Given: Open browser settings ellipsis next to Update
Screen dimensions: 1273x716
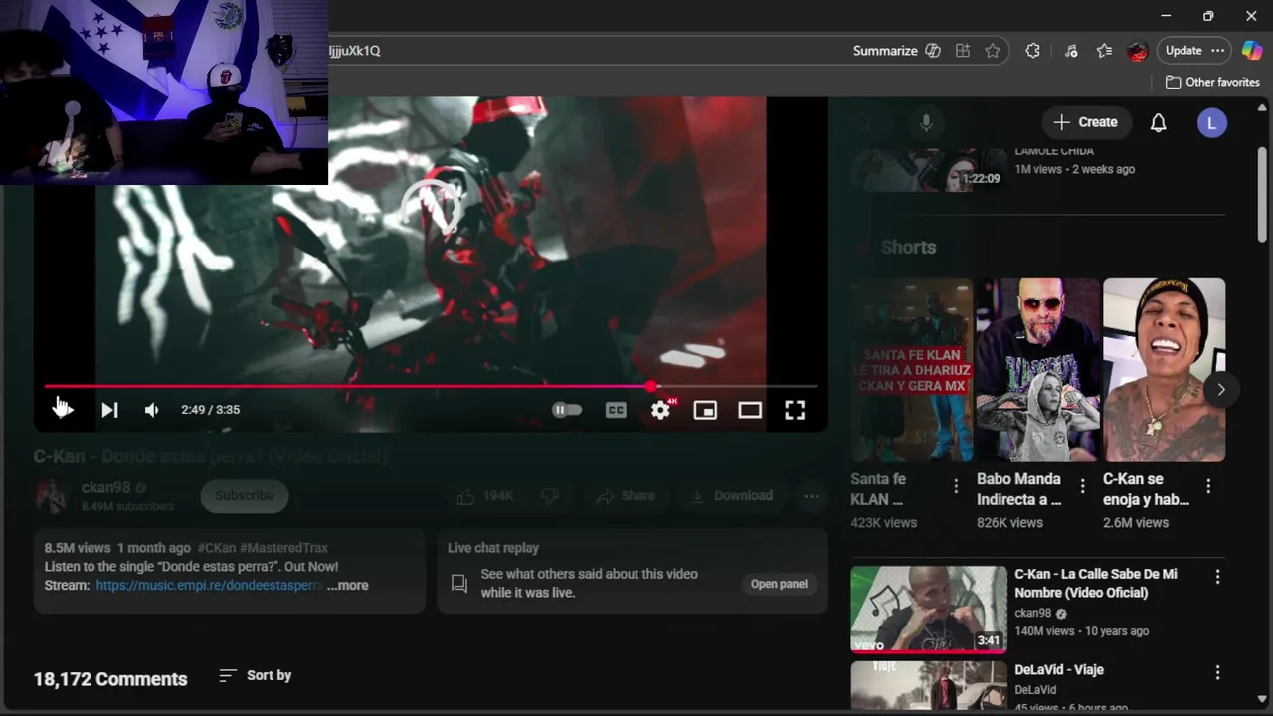Looking at the screenshot, I should pos(1217,51).
